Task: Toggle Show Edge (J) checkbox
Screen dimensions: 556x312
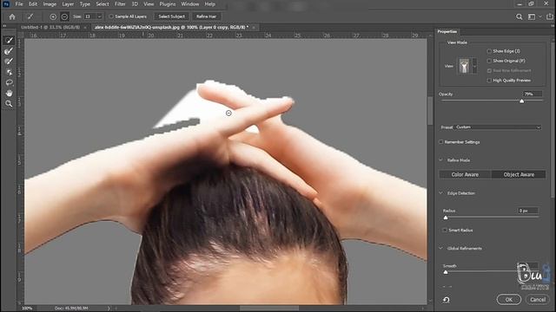Action: 489,51
